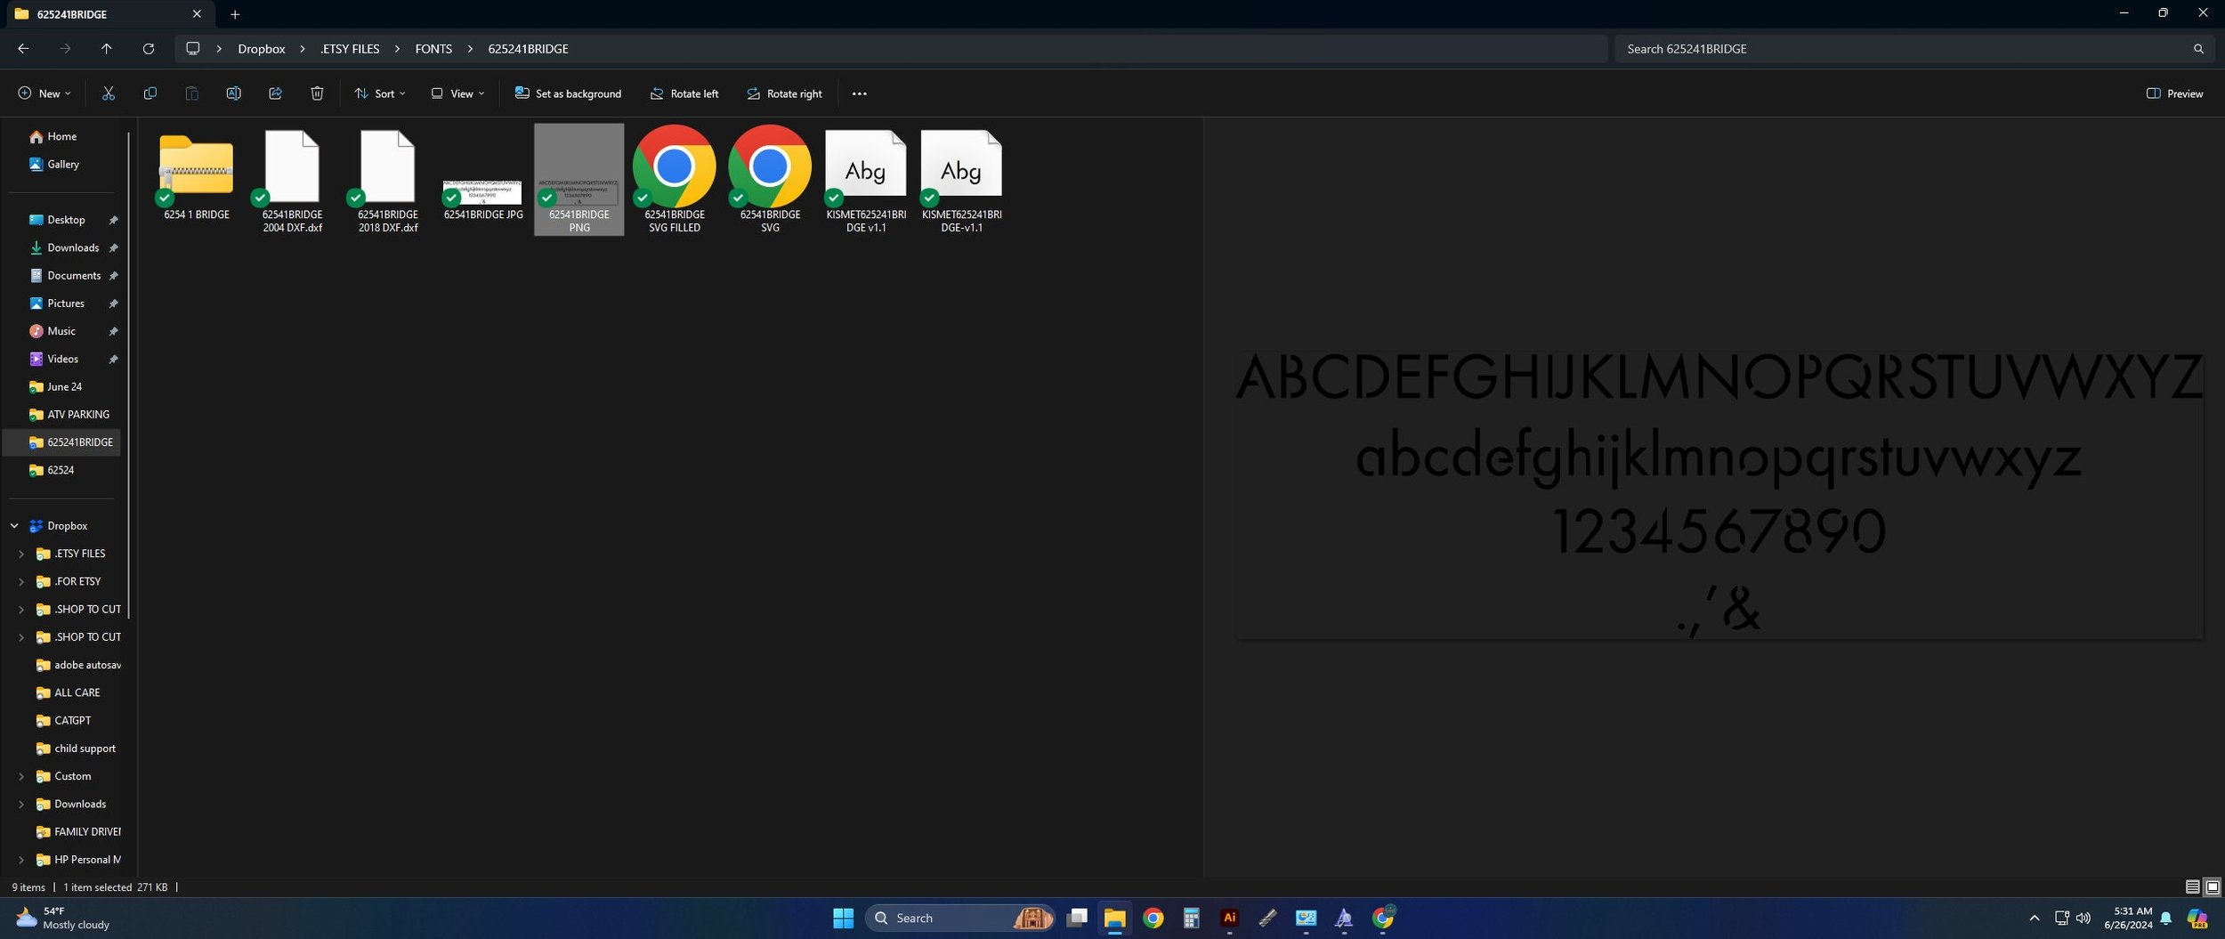Expand the .FOR ETSY tree node

pyautogui.click(x=21, y=581)
